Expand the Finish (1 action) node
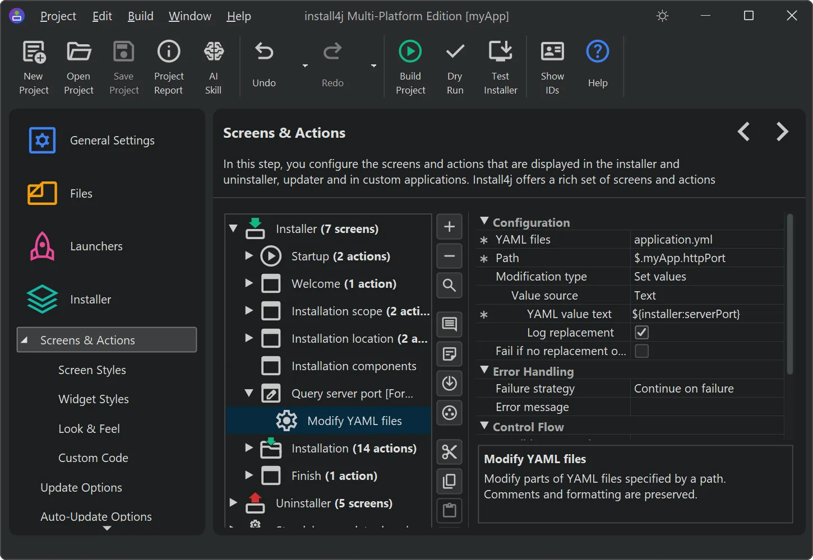813x560 pixels. pyautogui.click(x=249, y=475)
